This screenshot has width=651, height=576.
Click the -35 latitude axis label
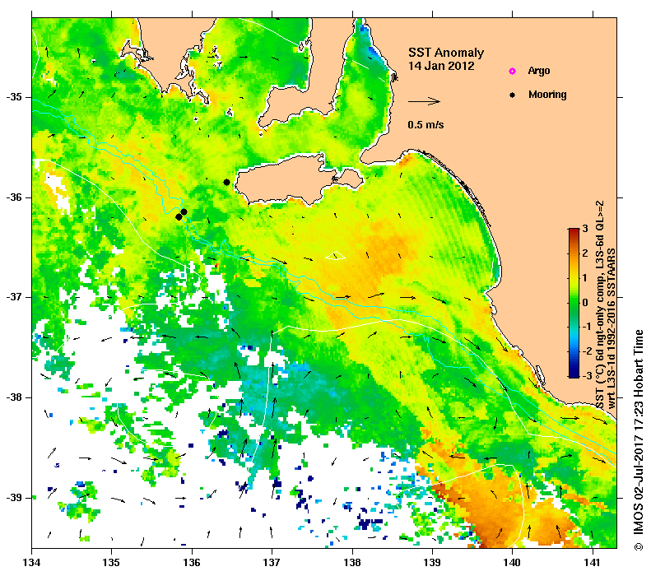coord(14,97)
